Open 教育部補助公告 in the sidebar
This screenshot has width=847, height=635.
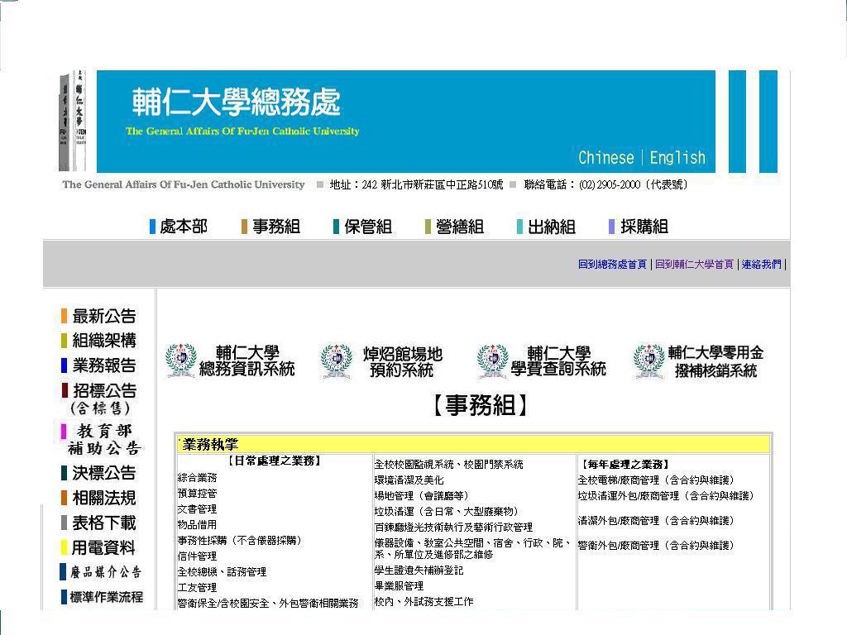tap(100, 440)
